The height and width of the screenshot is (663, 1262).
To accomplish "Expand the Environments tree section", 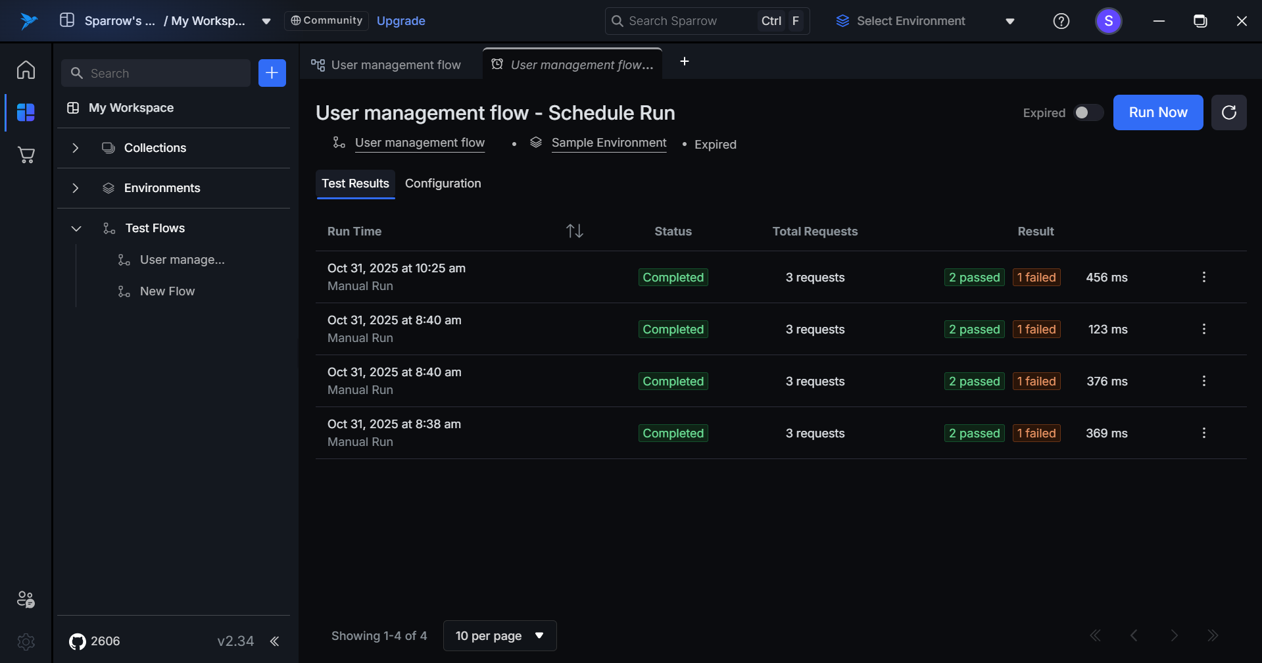I will (76, 188).
